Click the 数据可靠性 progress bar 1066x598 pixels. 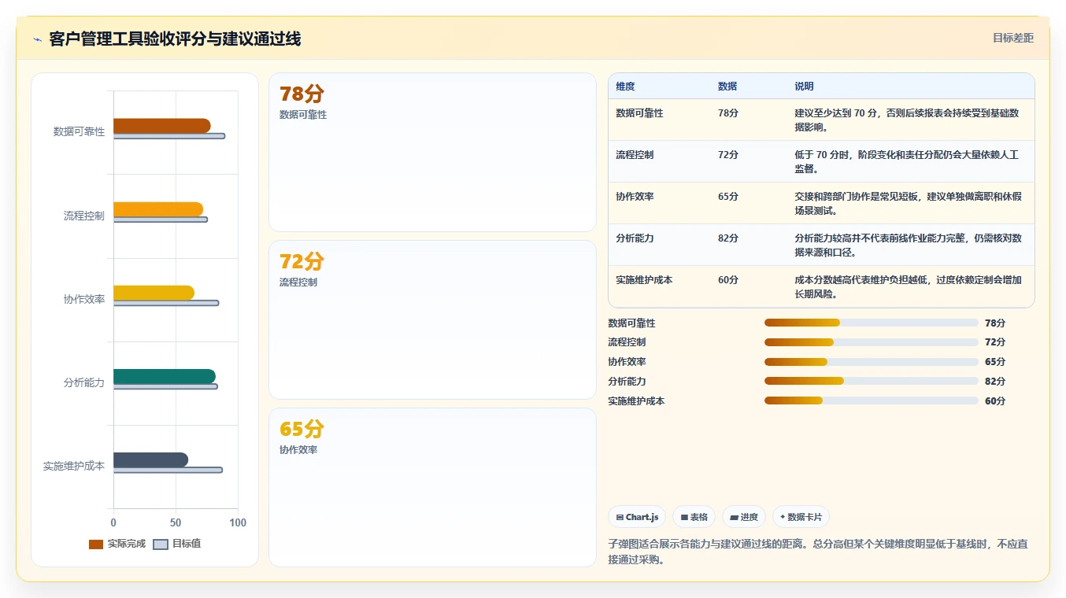point(872,323)
